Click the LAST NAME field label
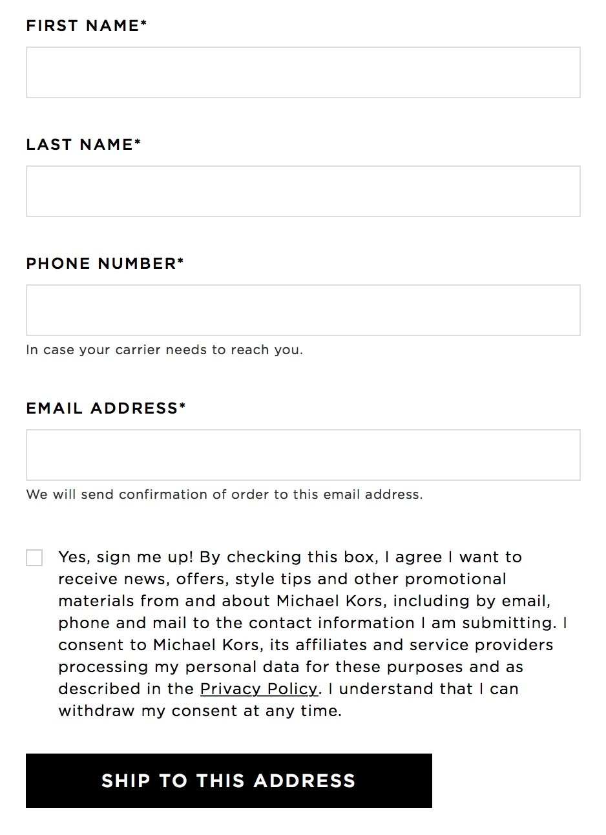The height and width of the screenshot is (835, 606). pos(79,145)
